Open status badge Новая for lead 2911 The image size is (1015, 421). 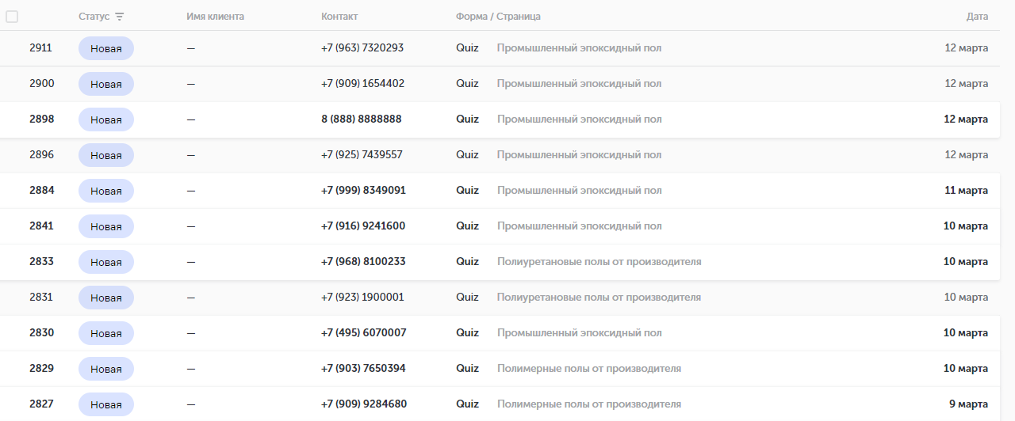coord(106,48)
